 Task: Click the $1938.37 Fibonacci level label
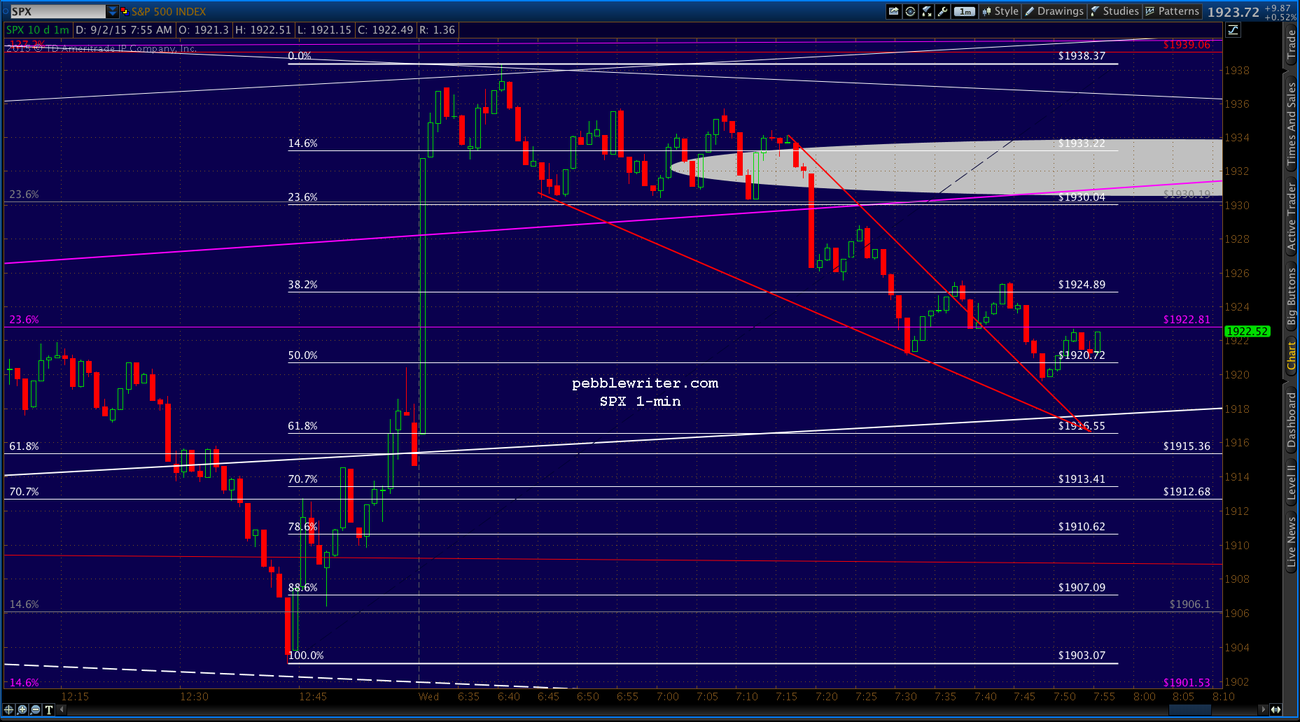pos(1082,56)
